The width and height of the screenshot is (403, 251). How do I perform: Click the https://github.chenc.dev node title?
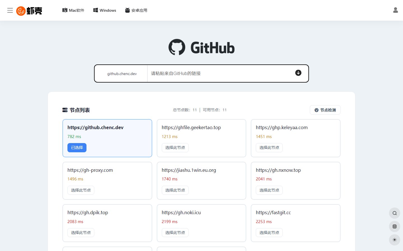(95, 127)
